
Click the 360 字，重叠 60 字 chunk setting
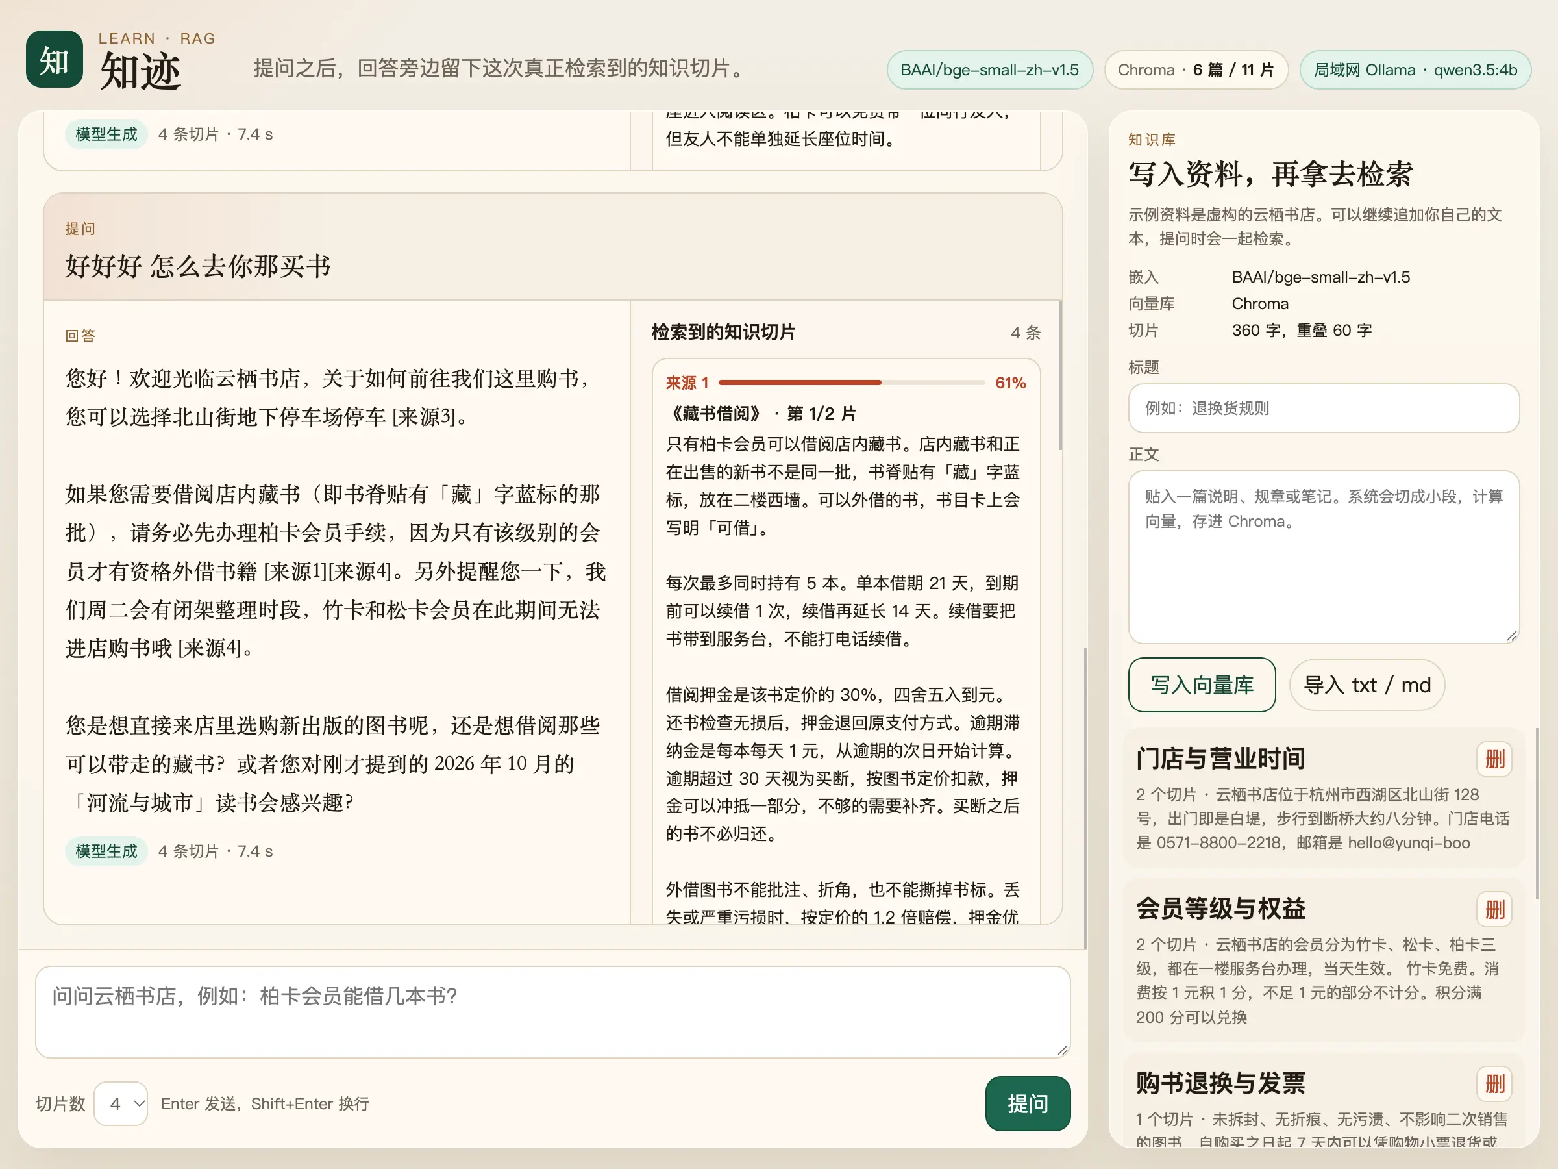point(1302,331)
